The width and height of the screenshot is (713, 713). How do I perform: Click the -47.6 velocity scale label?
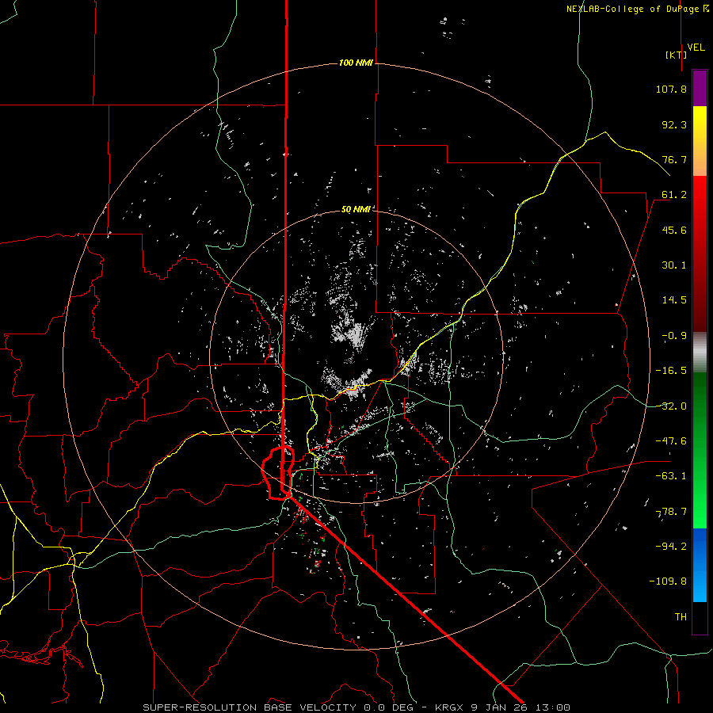click(671, 441)
